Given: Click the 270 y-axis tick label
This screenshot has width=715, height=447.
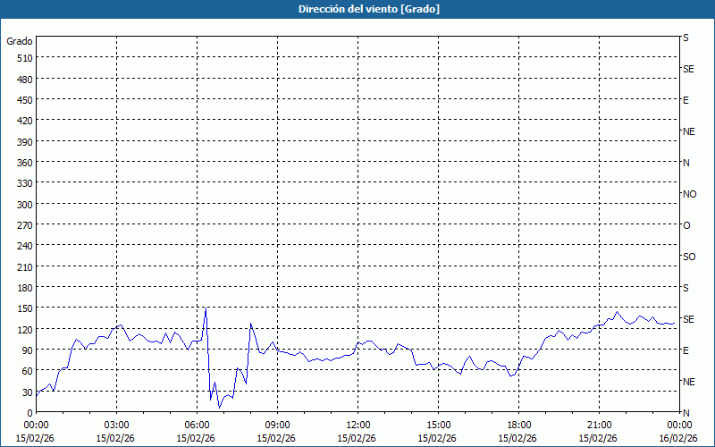Looking at the screenshot, I should (24, 224).
